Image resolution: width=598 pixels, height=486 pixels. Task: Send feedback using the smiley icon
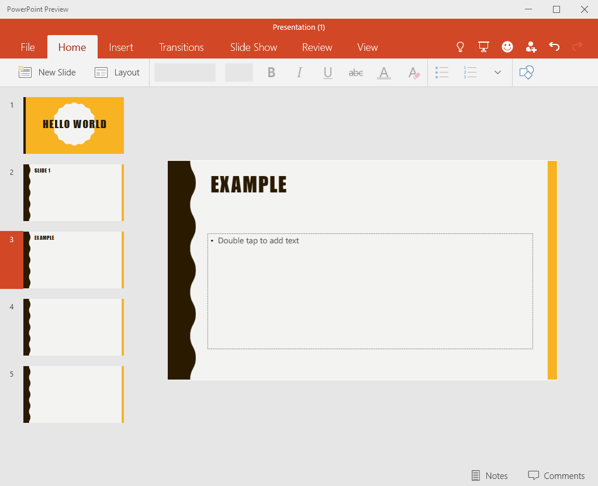tap(507, 47)
